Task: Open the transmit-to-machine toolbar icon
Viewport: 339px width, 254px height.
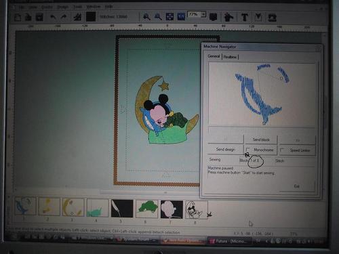Action: point(272,18)
